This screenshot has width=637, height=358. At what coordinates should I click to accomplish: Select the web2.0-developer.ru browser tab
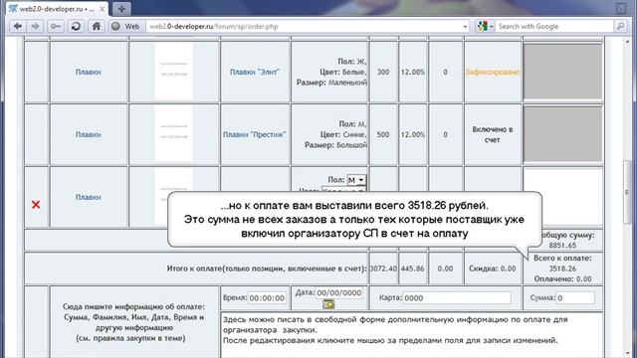tap(57, 9)
